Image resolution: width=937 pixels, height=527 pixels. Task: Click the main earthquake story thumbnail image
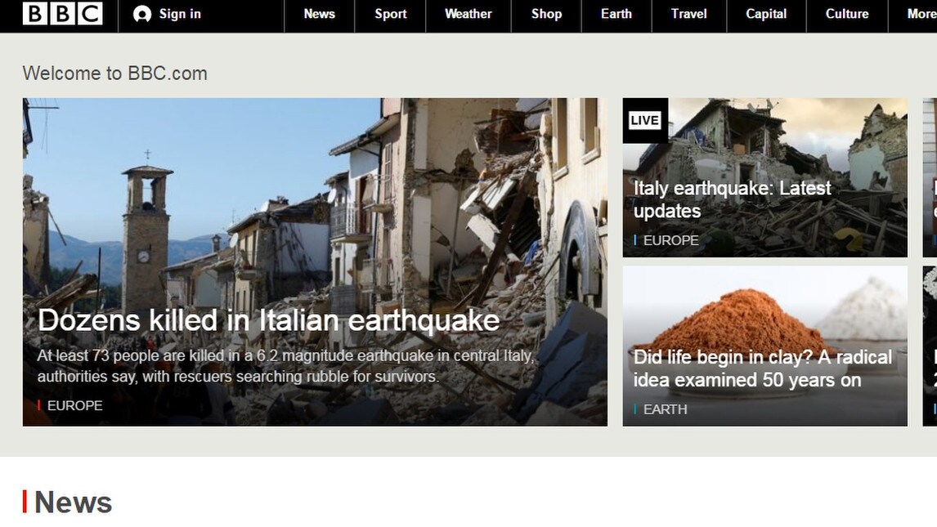313,204
